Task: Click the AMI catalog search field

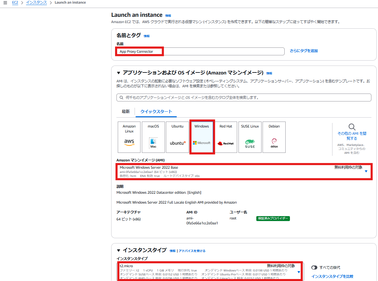Action: click(x=244, y=98)
